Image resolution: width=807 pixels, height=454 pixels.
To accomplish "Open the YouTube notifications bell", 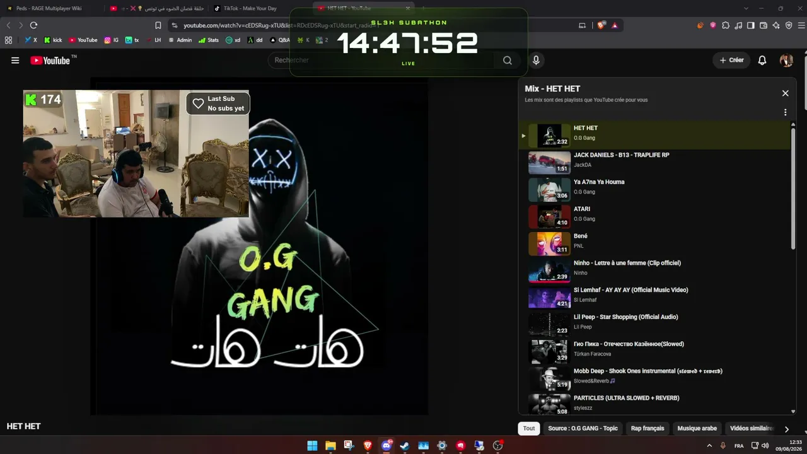I will [x=762, y=61].
